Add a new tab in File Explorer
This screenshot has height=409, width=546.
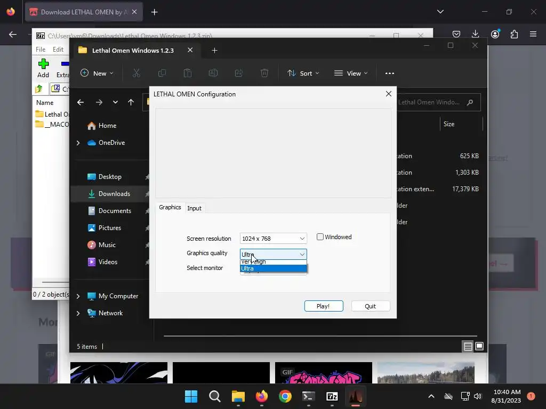214,51
